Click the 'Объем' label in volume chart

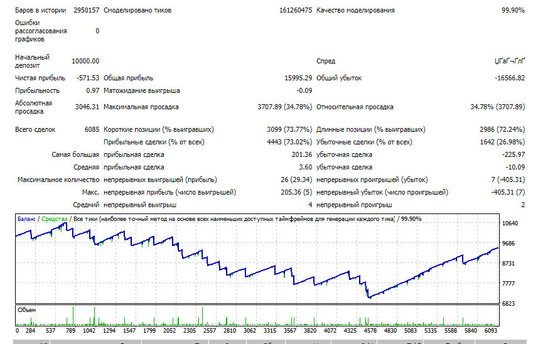coord(27,310)
